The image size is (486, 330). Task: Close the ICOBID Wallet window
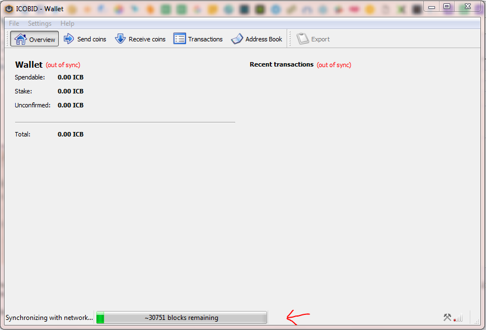point(468,7)
